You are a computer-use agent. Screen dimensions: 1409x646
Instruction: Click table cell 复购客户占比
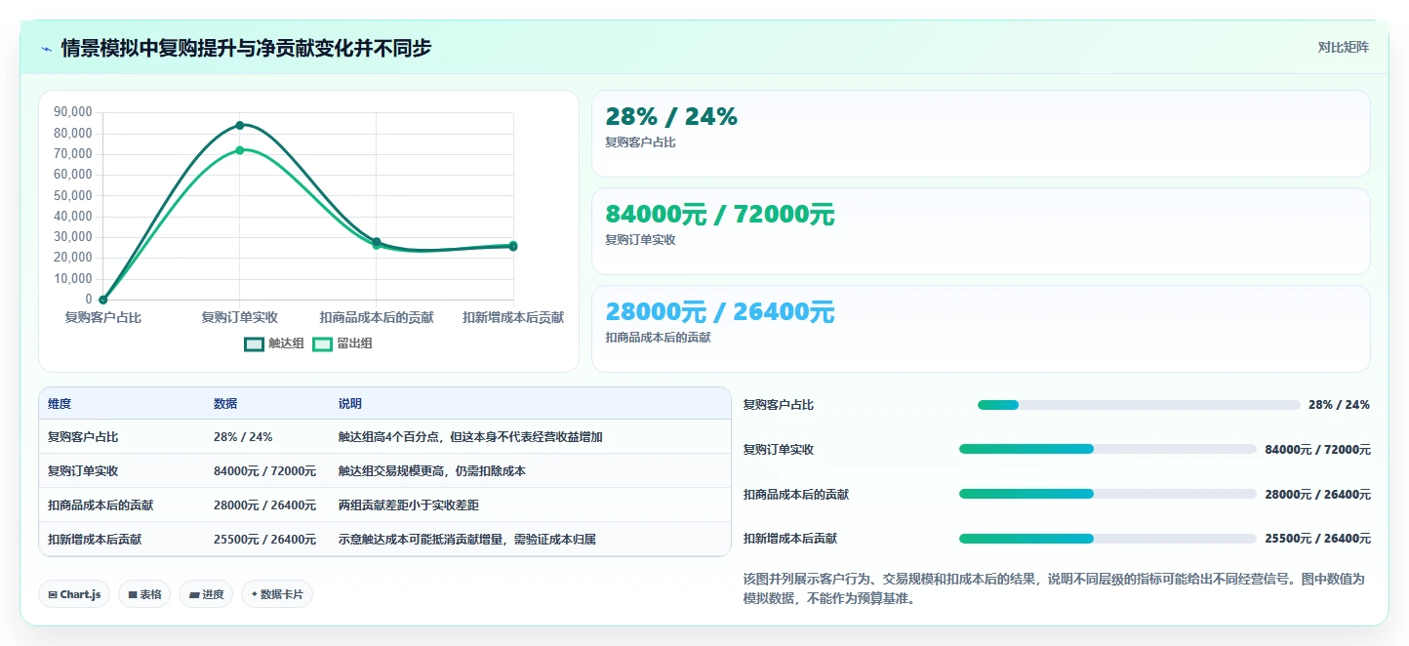(83, 437)
